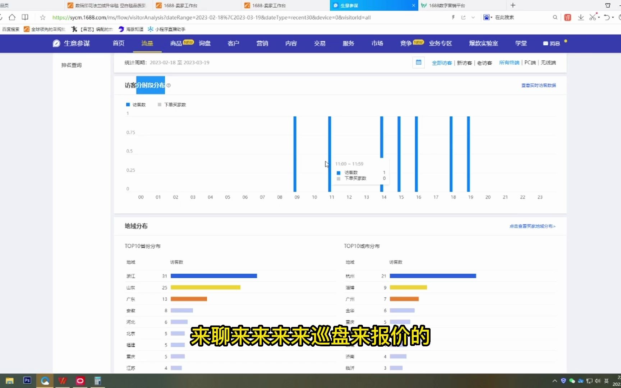The image size is (621, 388).
Task: Open the 小程序直播助手 bookmark
Action: pos(166,29)
